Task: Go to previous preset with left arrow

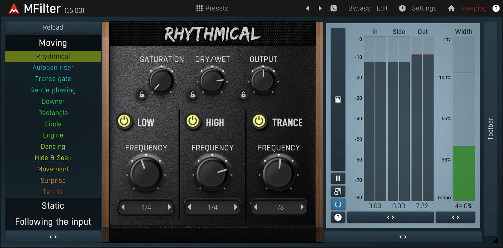Action: (x=307, y=8)
